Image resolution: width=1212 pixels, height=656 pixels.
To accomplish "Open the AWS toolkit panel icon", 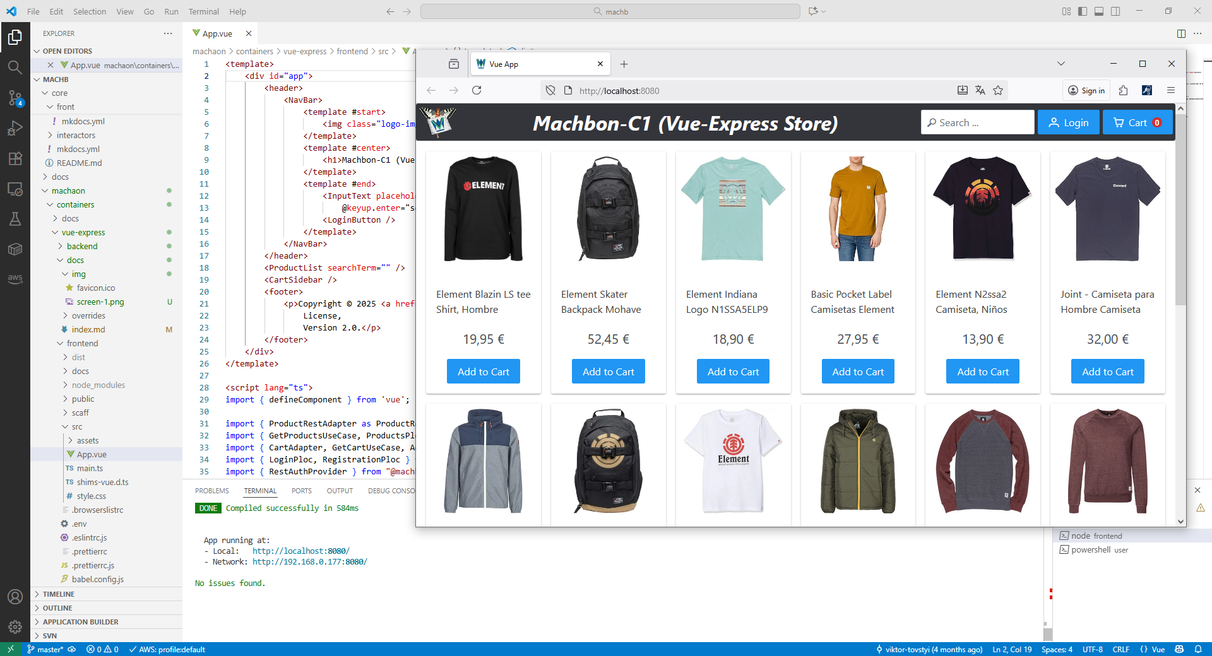I will pos(15,278).
